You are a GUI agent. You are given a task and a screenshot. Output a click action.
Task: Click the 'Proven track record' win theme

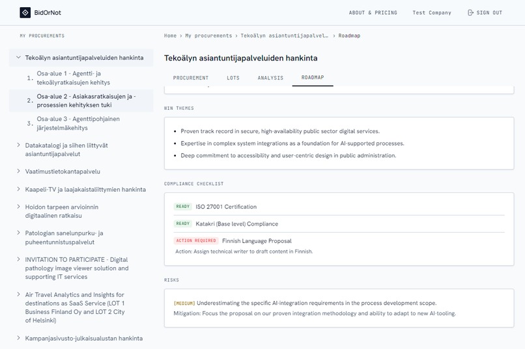tap(280, 131)
